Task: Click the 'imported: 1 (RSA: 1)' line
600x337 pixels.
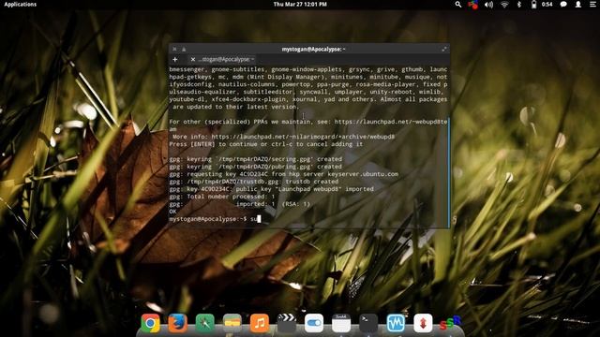Action: pyautogui.click(x=240, y=204)
